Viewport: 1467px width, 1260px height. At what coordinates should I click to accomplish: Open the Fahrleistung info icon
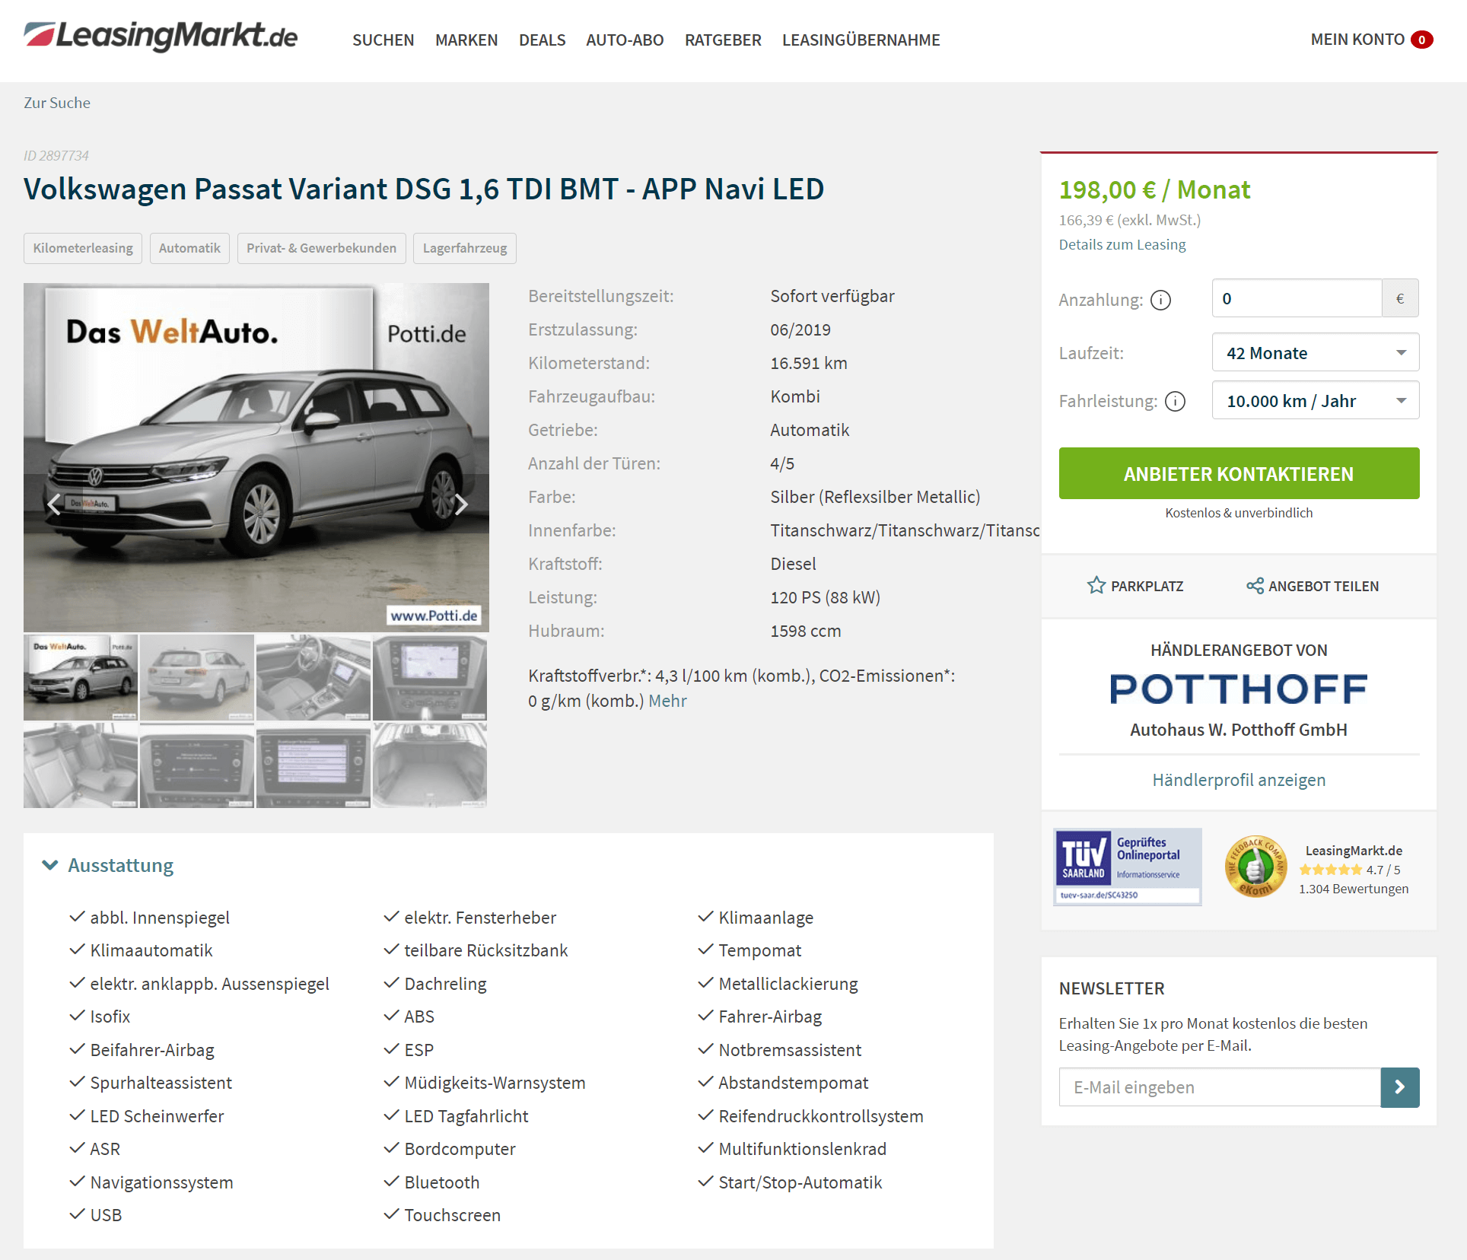(x=1176, y=401)
